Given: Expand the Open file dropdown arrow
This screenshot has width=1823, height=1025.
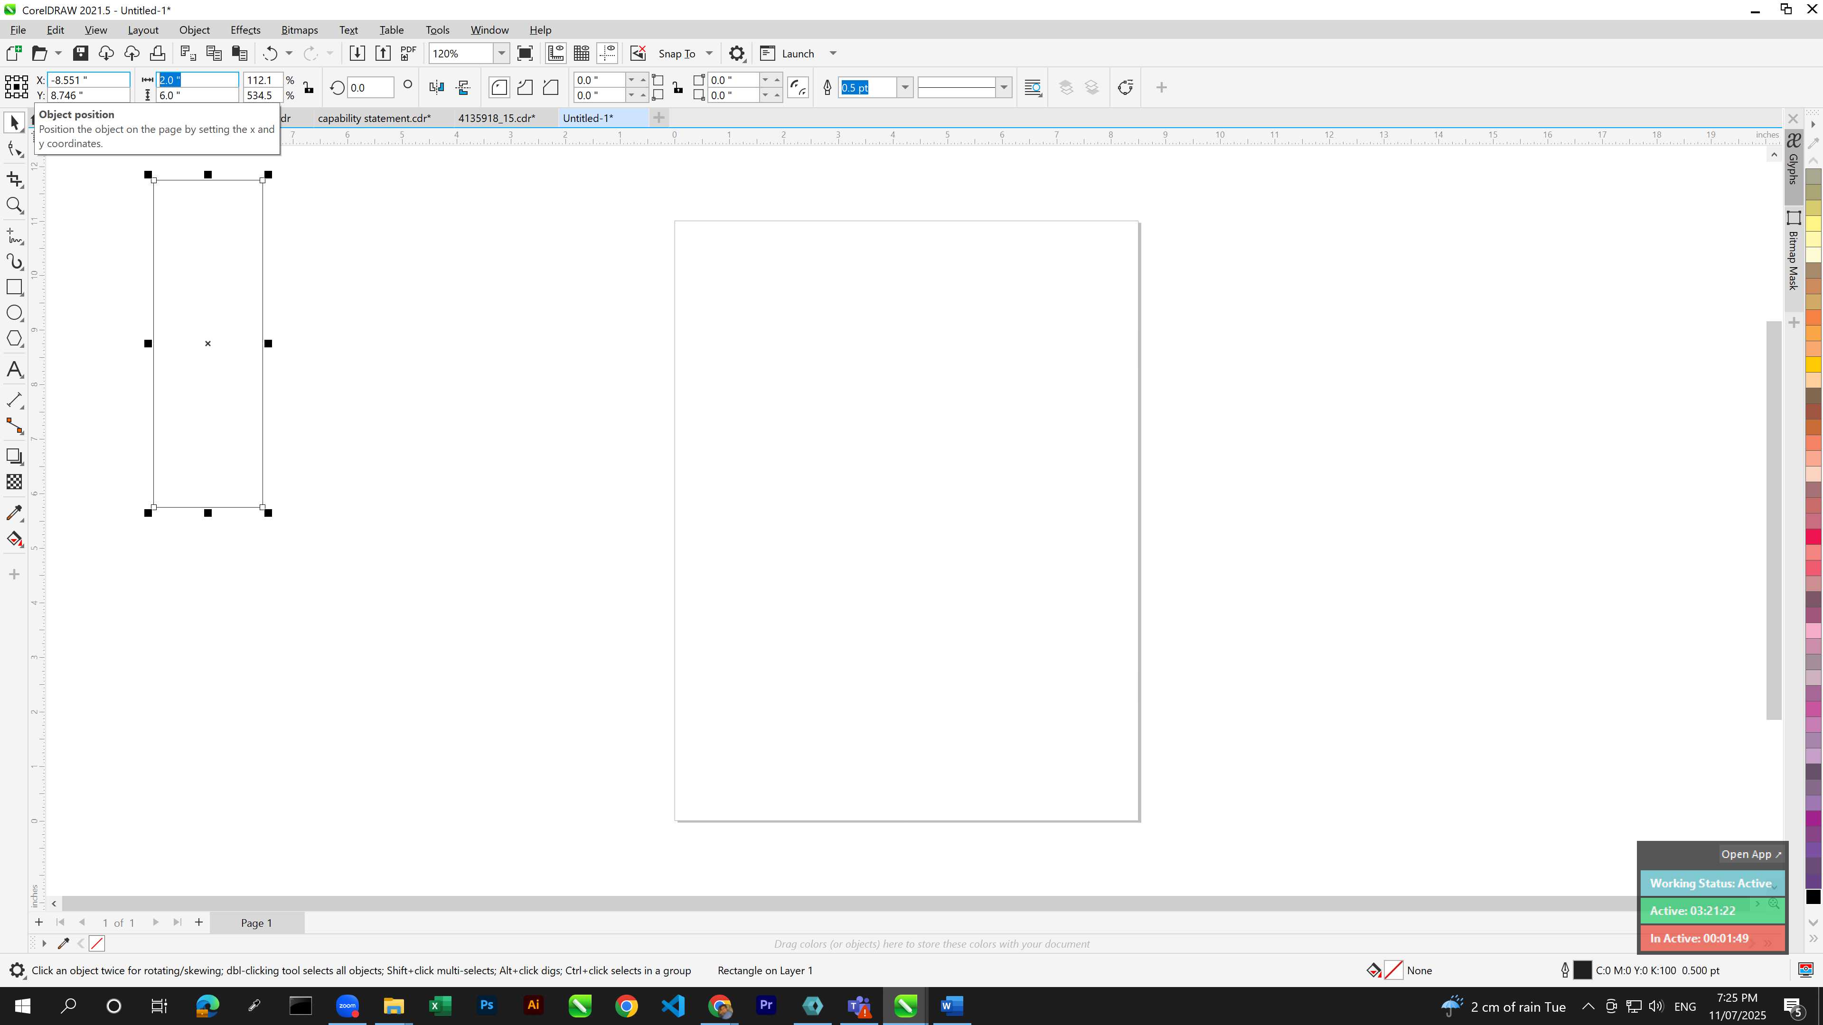Looking at the screenshot, I should [x=58, y=53].
